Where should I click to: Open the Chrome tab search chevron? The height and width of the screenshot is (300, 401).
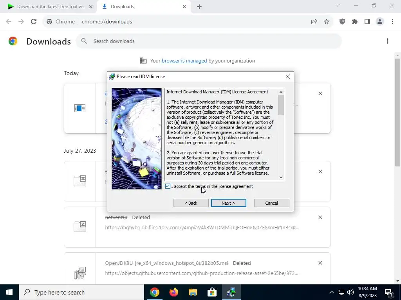(338, 5)
